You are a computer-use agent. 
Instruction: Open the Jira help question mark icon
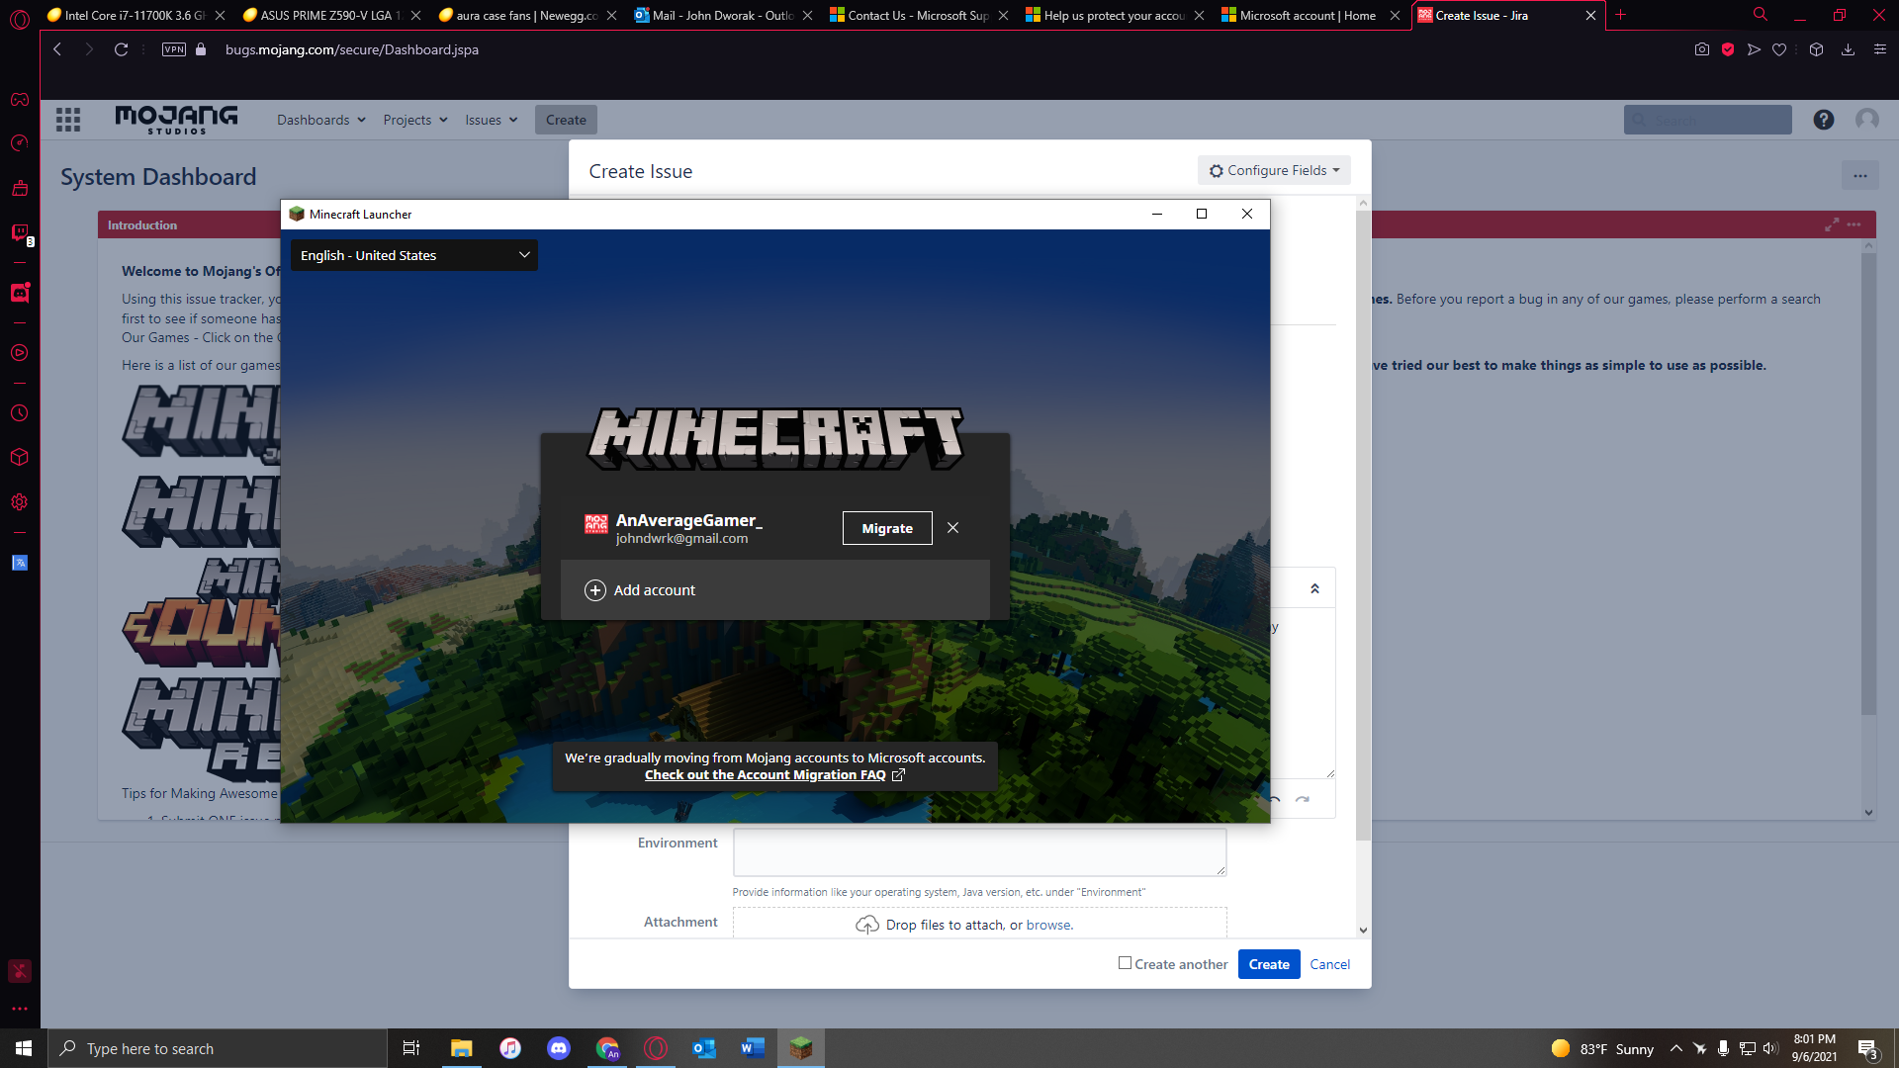click(x=1823, y=120)
